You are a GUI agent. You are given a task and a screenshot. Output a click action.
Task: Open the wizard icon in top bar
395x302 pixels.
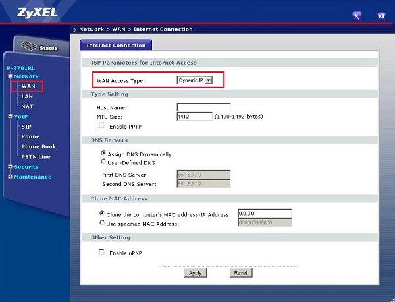point(357,16)
